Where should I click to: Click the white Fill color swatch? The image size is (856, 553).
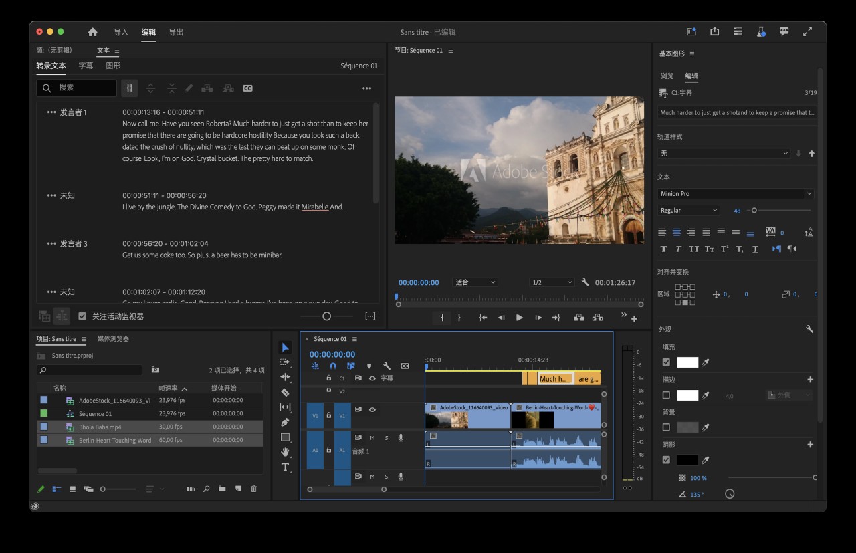point(687,362)
